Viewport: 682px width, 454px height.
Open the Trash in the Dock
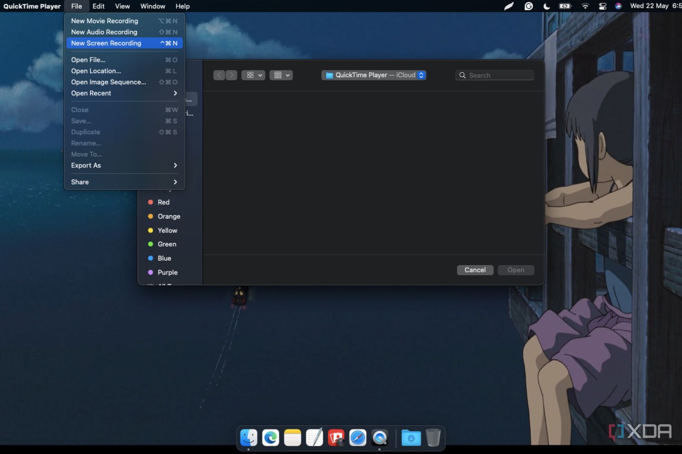coord(433,438)
